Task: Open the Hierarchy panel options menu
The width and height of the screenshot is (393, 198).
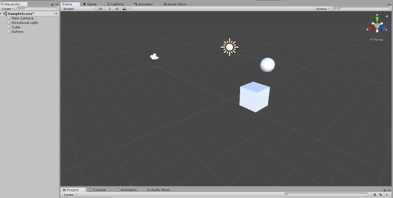Action: click(57, 5)
